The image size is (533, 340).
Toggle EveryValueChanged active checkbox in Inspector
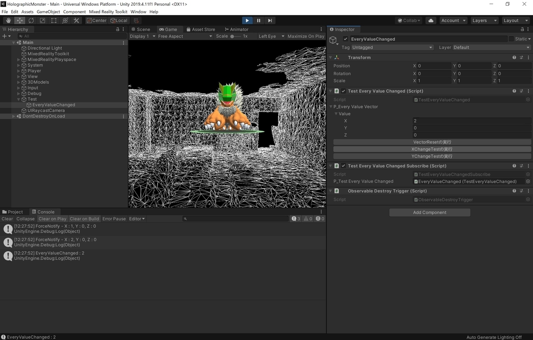346,39
